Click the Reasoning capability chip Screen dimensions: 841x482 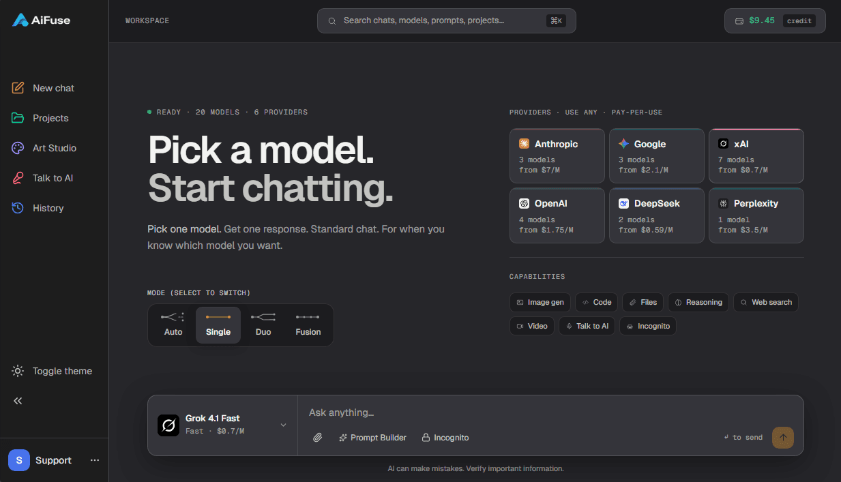pos(698,302)
